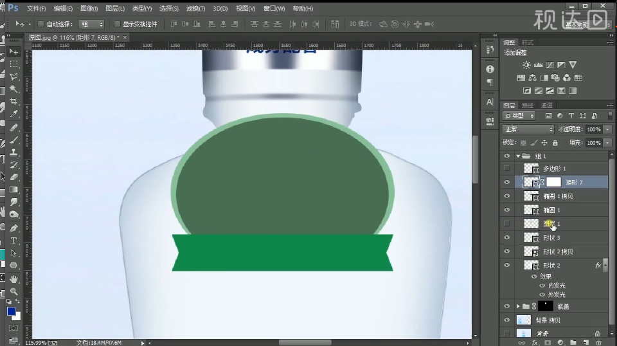Select the Eyedropper tool
617x346 pixels.
point(13,114)
